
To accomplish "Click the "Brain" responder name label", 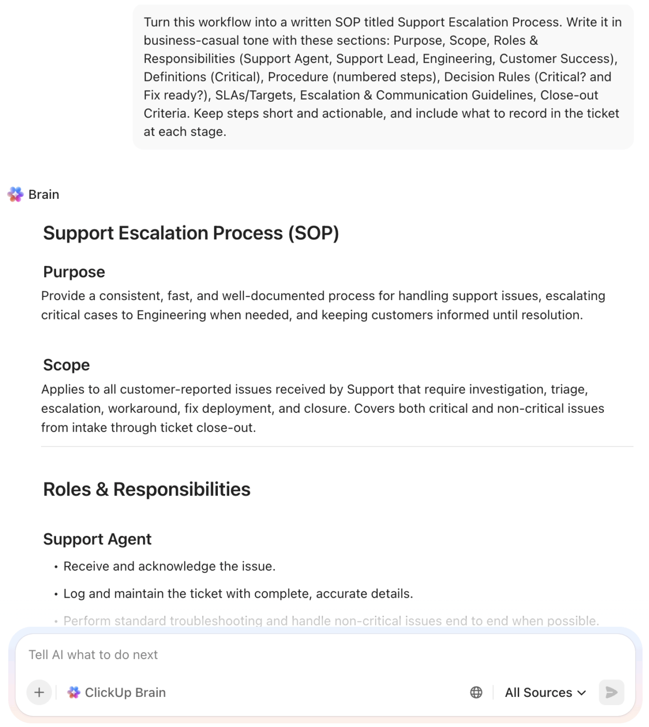I will [44, 195].
